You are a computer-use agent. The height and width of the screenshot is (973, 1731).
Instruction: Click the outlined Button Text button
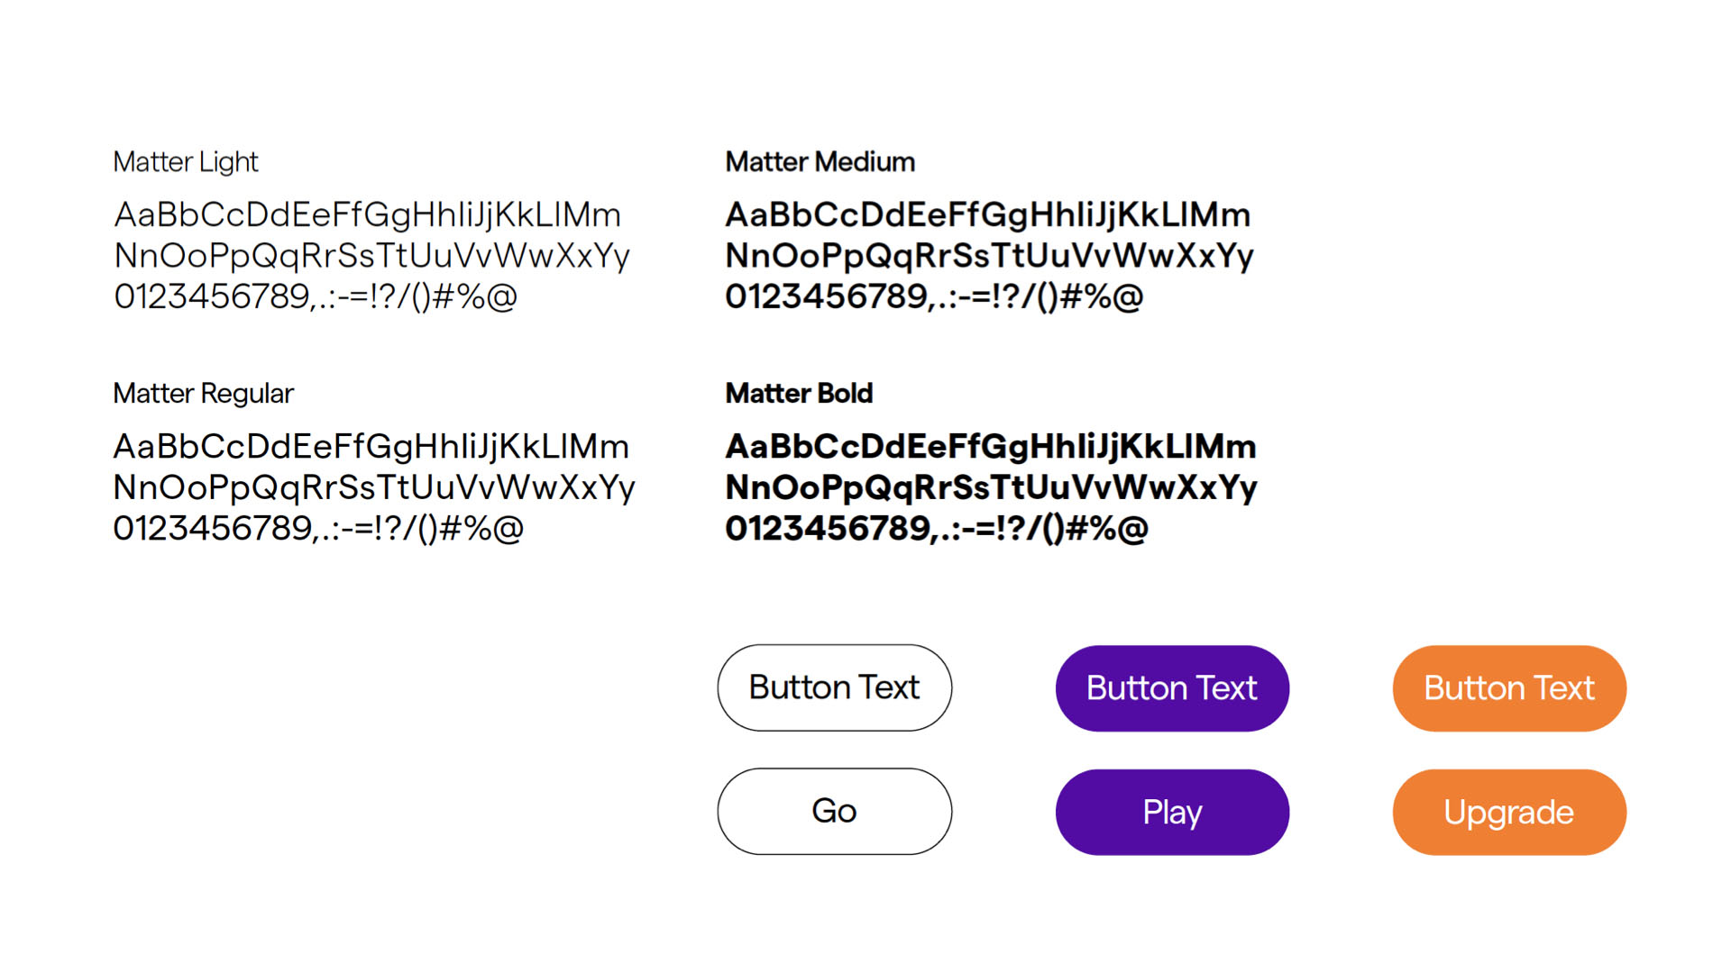tap(834, 687)
